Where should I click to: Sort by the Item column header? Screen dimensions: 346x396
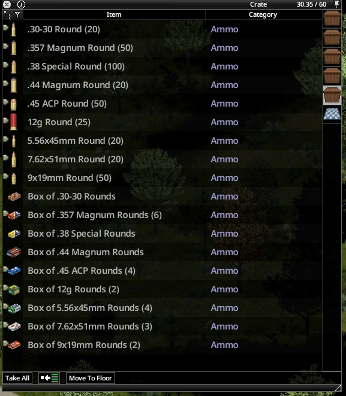114,14
